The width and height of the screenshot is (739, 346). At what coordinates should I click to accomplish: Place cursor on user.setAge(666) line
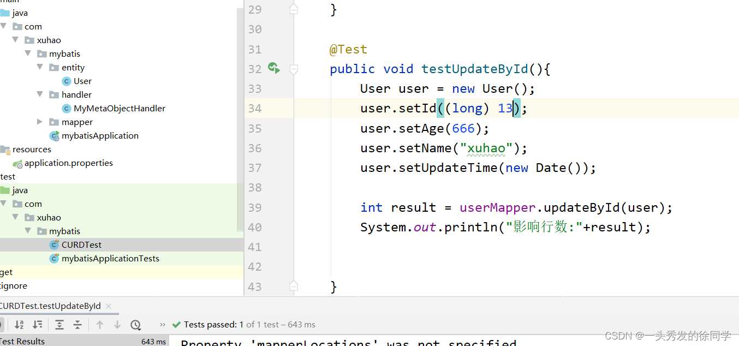(x=425, y=128)
